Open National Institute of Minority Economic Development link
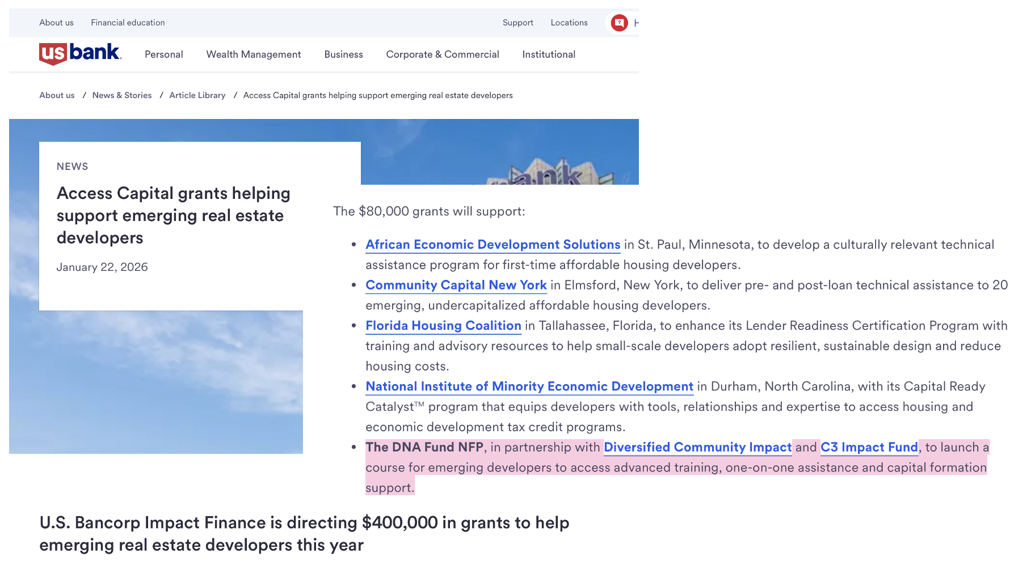The height and width of the screenshot is (587, 1027). click(x=529, y=386)
